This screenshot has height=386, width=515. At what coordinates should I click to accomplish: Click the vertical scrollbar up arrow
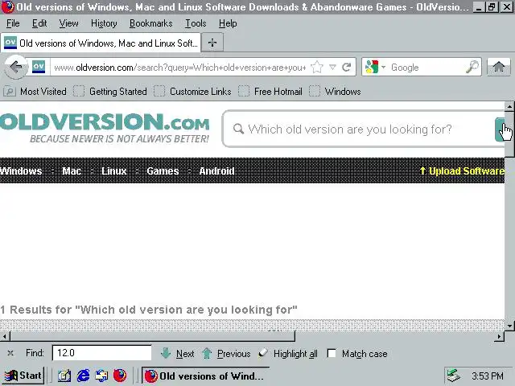[x=509, y=106]
